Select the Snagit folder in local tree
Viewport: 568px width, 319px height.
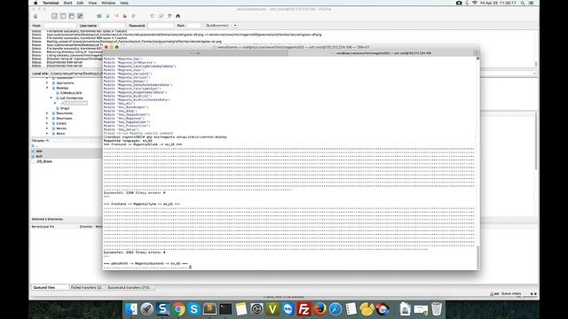pyautogui.click(x=65, y=108)
